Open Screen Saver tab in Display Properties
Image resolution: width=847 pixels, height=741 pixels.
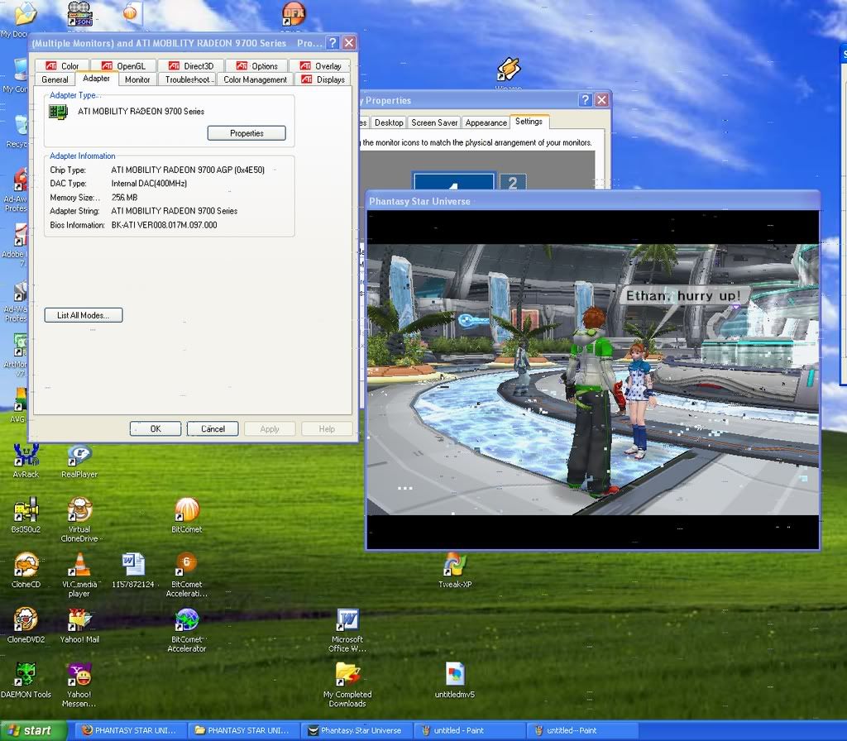pos(434,122)
